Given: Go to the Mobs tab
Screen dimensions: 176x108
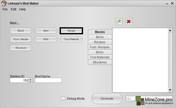Looking at the screenshot, I should click(x=100, y=52).
